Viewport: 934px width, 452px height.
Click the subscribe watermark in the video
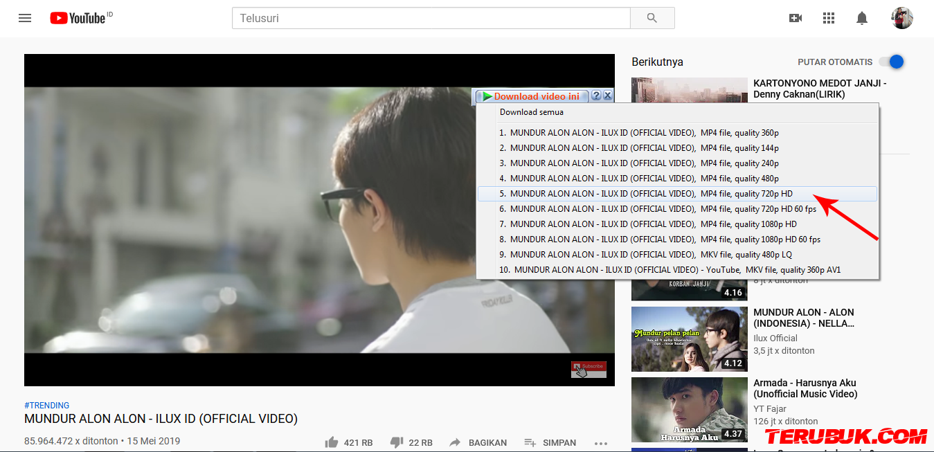589,370
